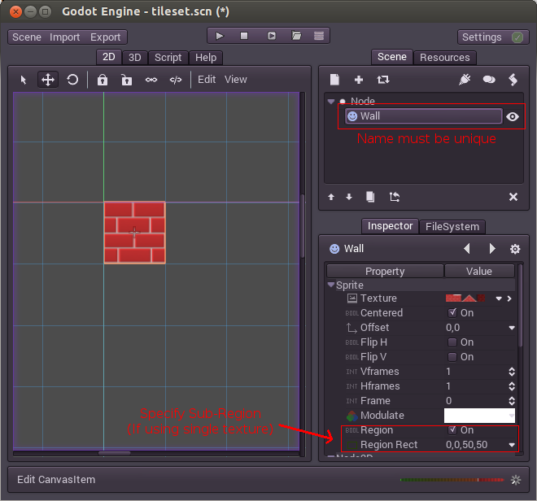Collapse the Sprite property section
This screenshot has width=537, height=501.
(x=331, y=285)
